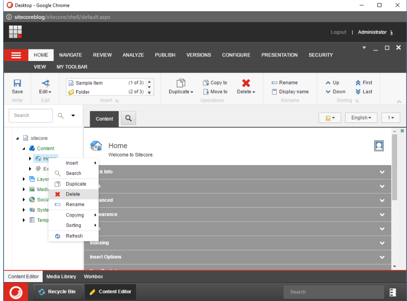Switch to the SECURITY ribbon tab
Image resolution: width=407 pixels, height=301 pixels.
pyautogui.click(x=320, y=55)
